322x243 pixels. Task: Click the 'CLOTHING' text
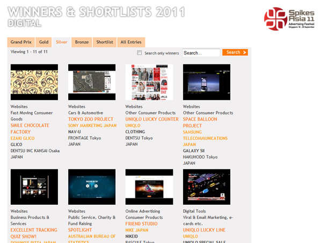pyautogui.click(x=135, y=132)
